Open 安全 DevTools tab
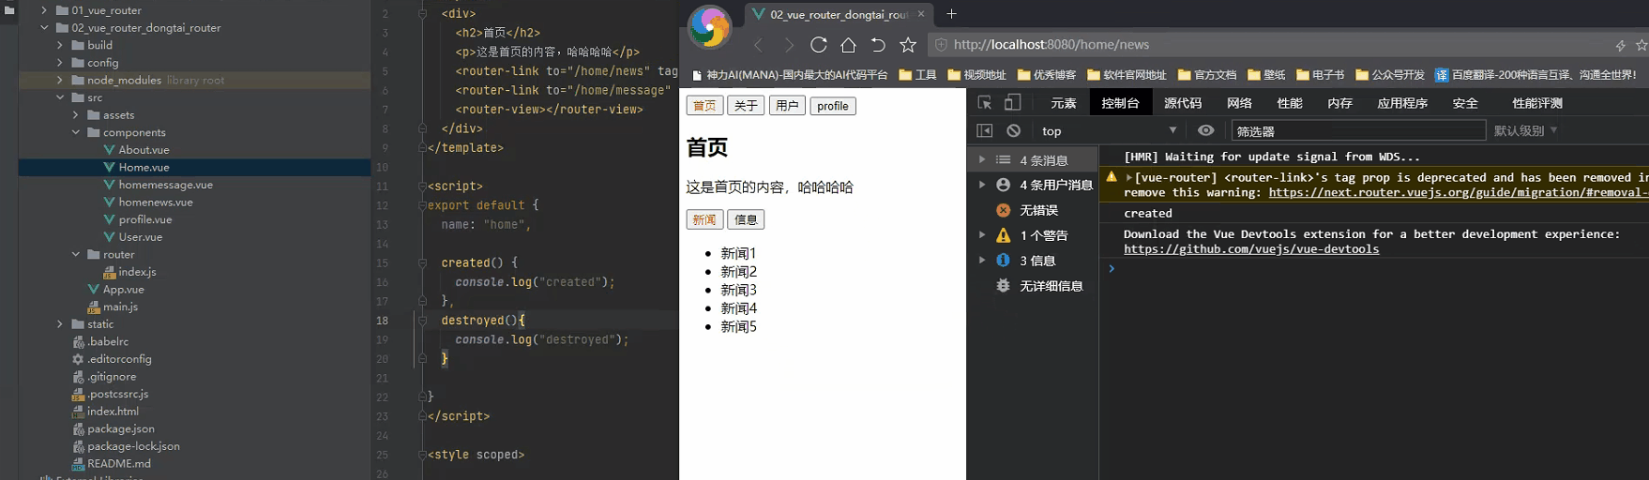Viewport: 1649px width, 480px height. 1465,103
